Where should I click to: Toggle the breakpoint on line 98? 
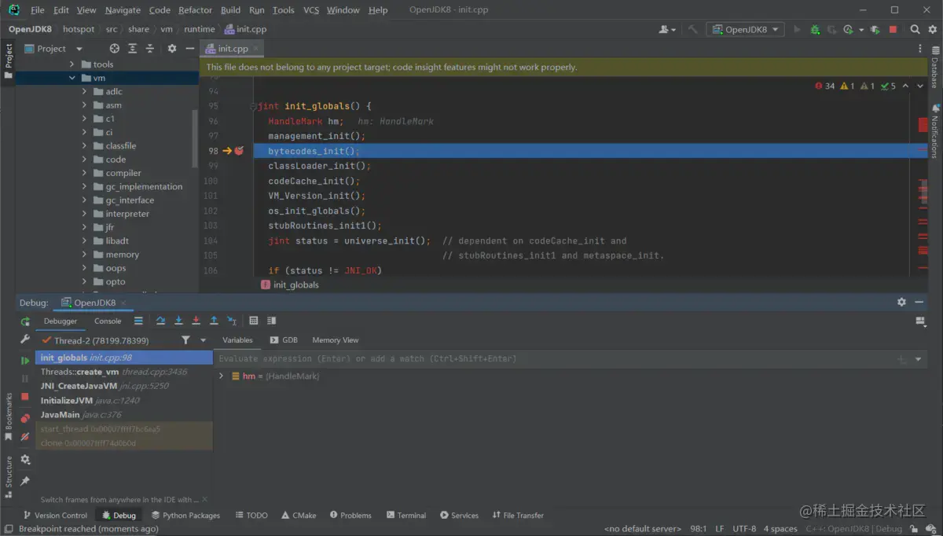point(239,150)
